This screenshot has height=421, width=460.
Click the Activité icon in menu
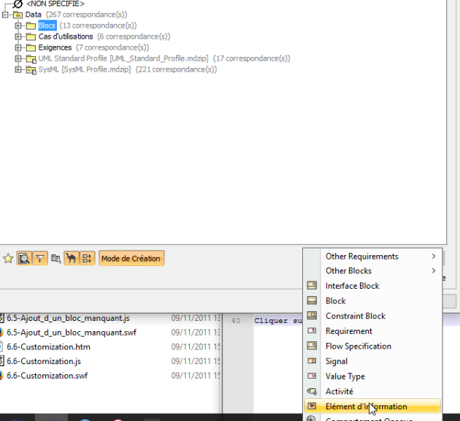312,391
